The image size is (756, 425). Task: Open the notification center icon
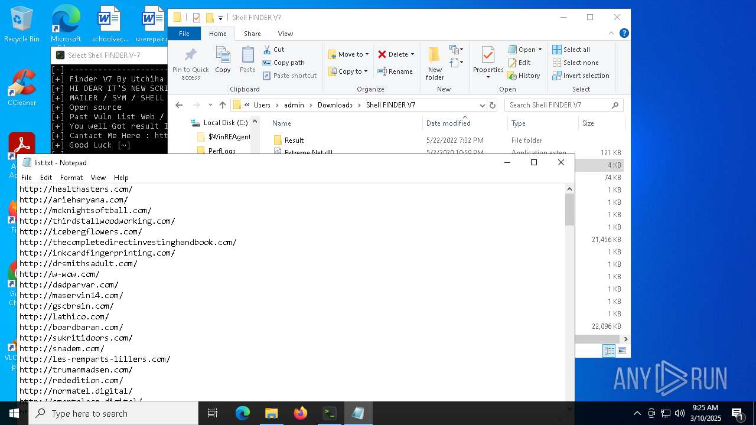coord(737,413)
